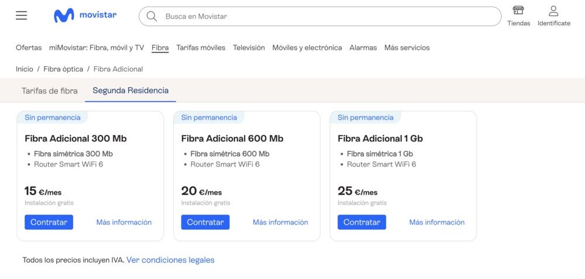This screenshot has height=279, width=585.
Task: Click Instalación gratis under 25 €/mes
Action: click(x=362, y=203)
